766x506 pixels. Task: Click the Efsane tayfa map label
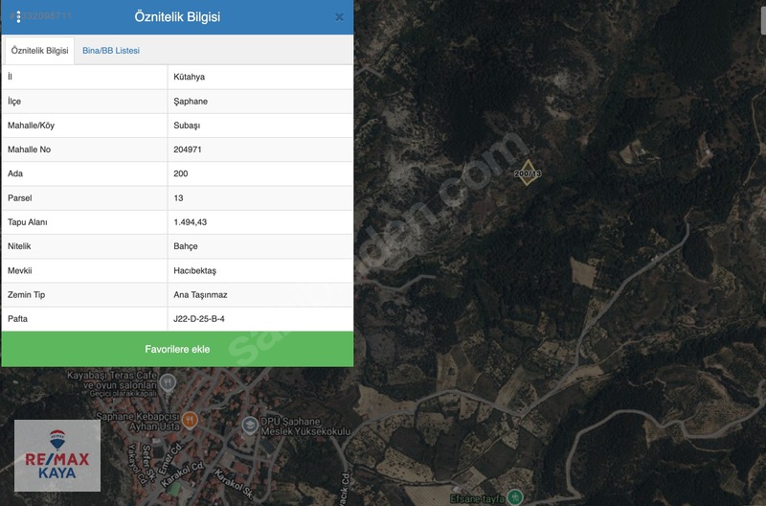(477, 498)
